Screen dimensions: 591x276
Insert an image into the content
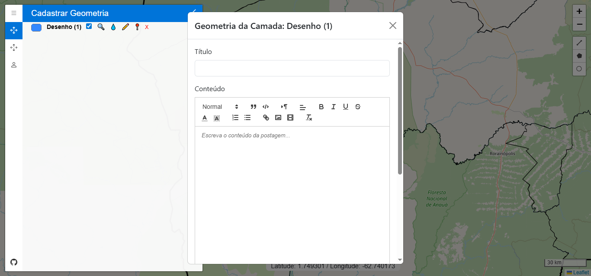[278, 117]
